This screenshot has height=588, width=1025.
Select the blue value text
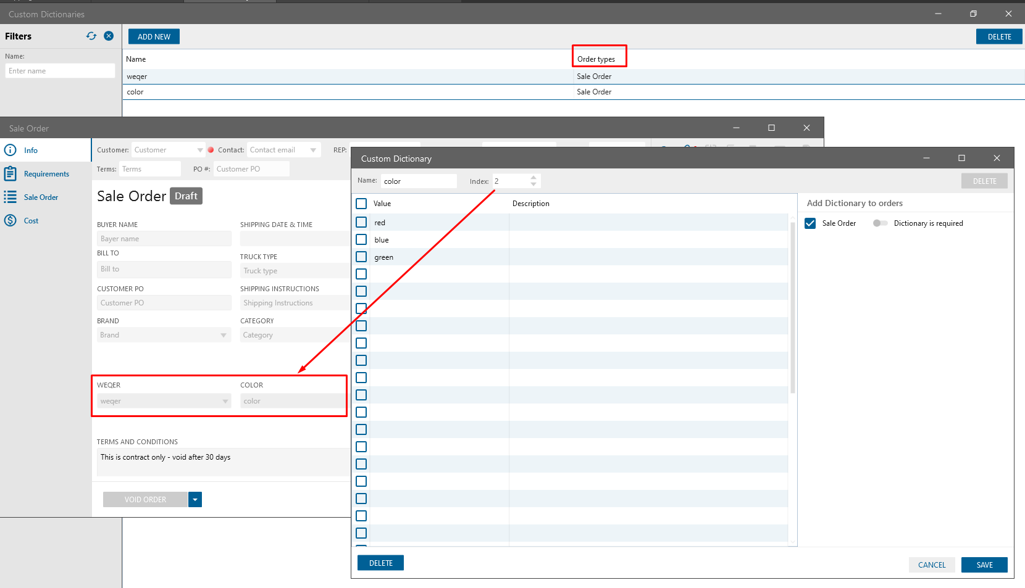point(382,240)
